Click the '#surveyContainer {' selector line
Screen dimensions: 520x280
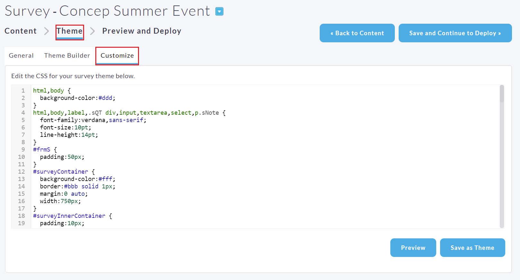[x=64, y=172]
